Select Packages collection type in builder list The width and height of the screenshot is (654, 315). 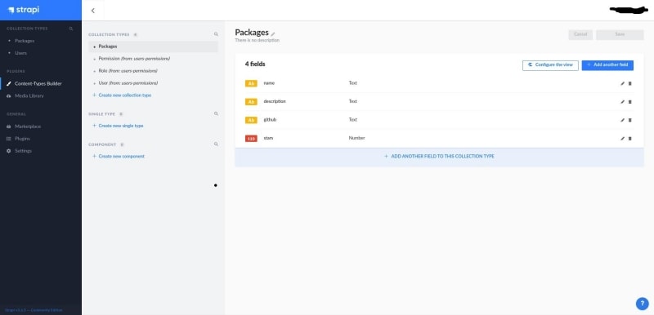(x=153, y=47)
